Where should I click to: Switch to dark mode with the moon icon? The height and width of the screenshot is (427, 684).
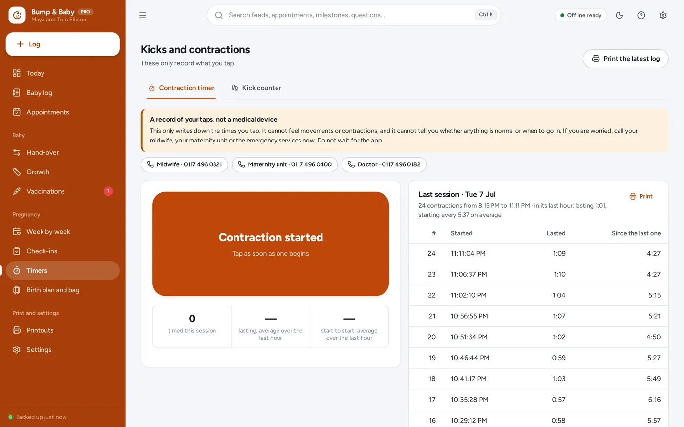coord(620,15)
